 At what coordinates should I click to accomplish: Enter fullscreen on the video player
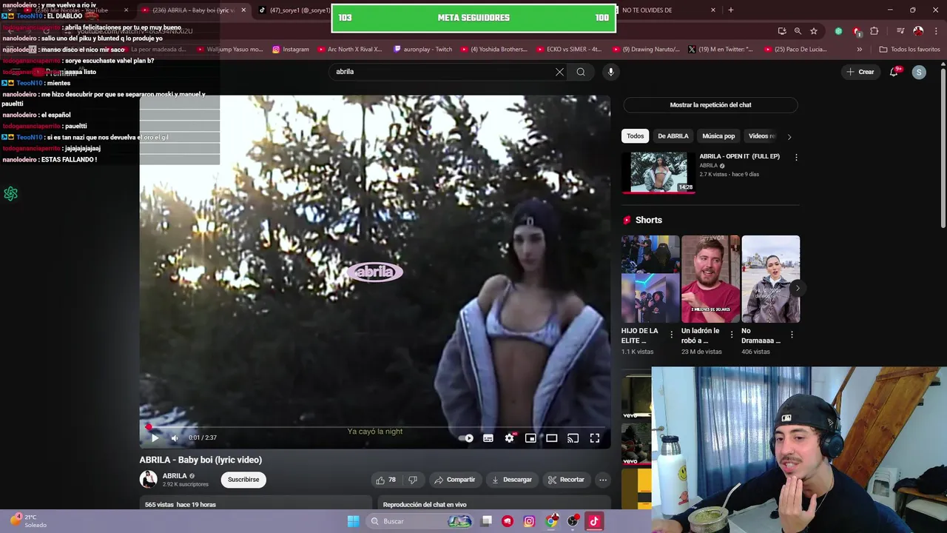tap(595, 438)
